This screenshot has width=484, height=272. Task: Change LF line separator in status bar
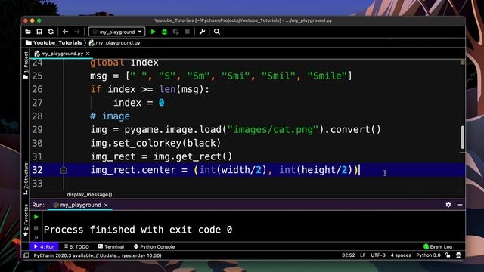(x=363, y=255)
